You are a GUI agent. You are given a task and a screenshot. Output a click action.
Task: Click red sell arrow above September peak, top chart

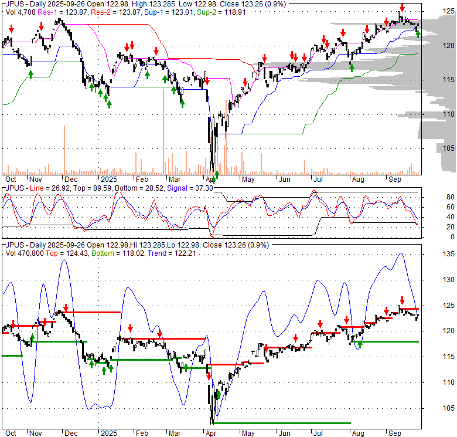point(402,7)
